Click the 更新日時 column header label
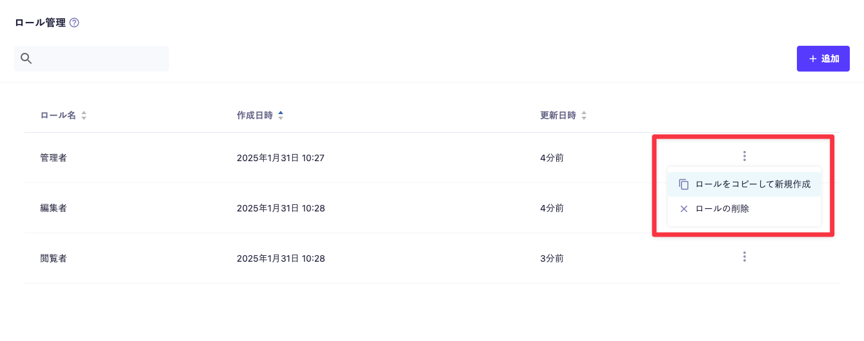Viewport: 864px width, 341px height. [x=558, y=116]
